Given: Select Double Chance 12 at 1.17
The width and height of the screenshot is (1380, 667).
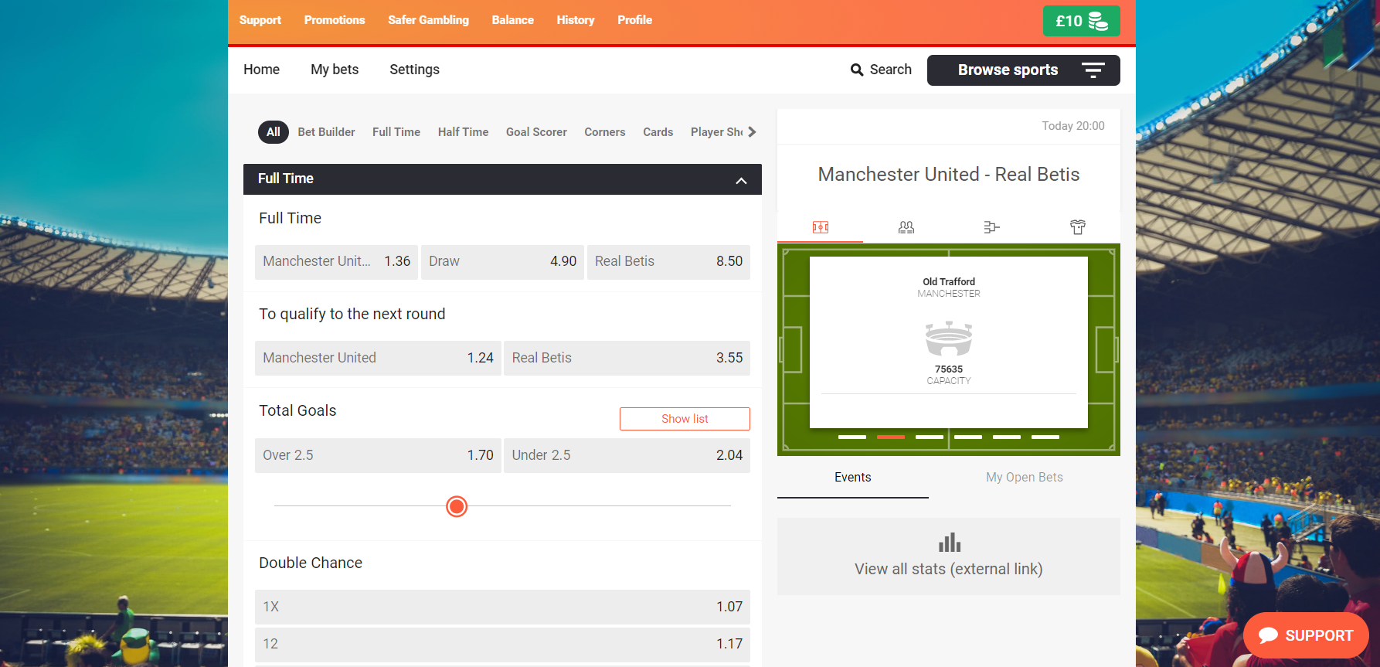Looking at the screenshot, I should [503, 645].
